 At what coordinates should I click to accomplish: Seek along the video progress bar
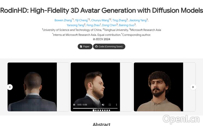pos(95,108)
